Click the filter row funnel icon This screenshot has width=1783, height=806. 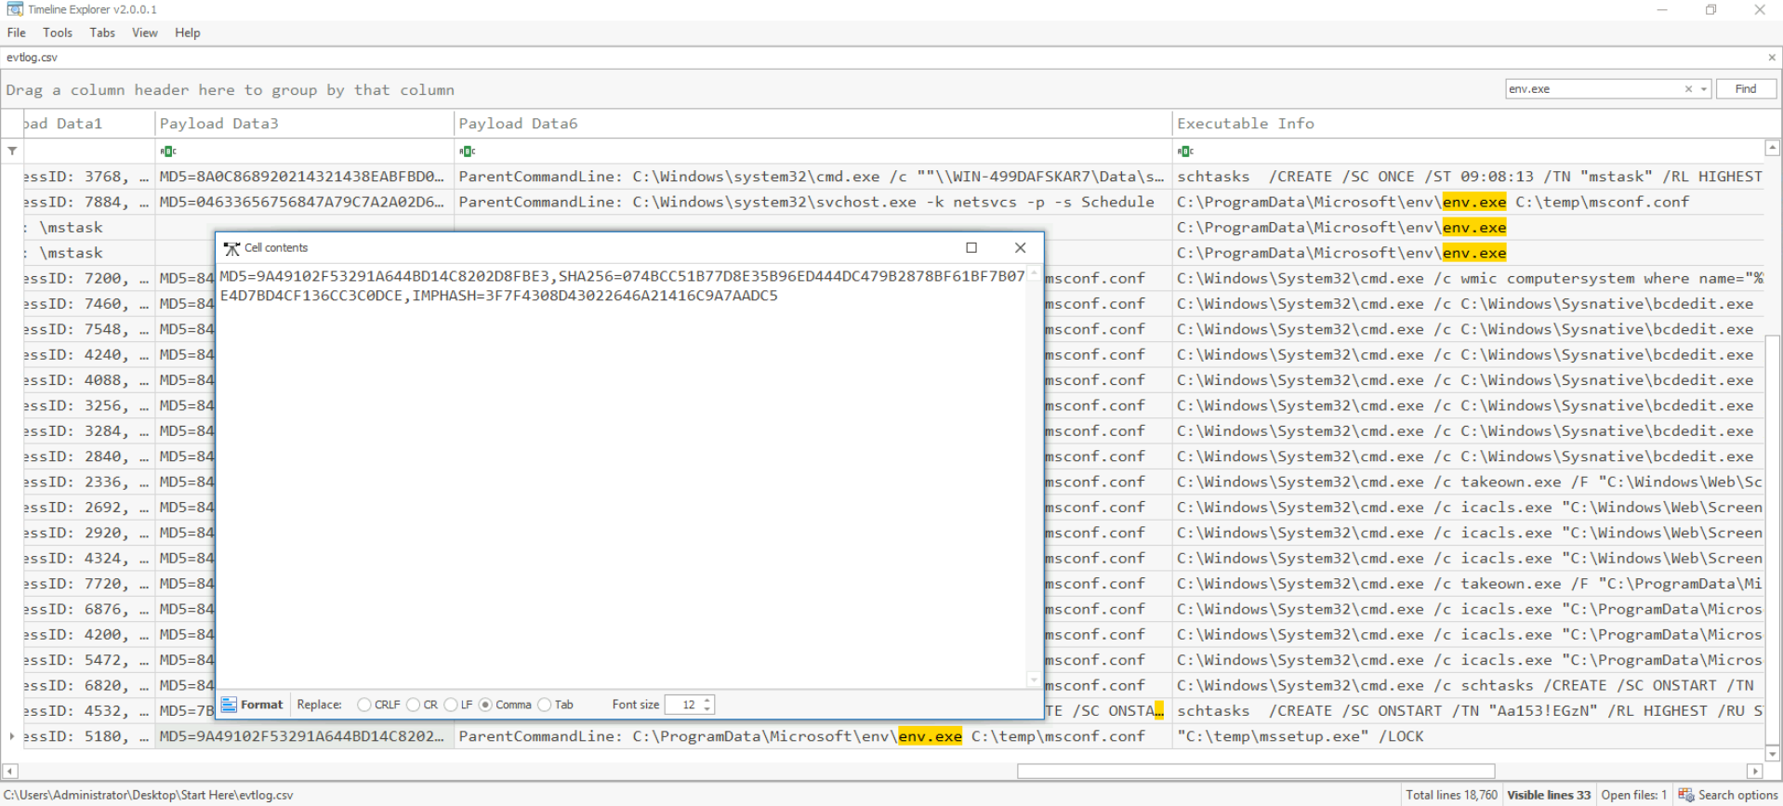(12, 151)
